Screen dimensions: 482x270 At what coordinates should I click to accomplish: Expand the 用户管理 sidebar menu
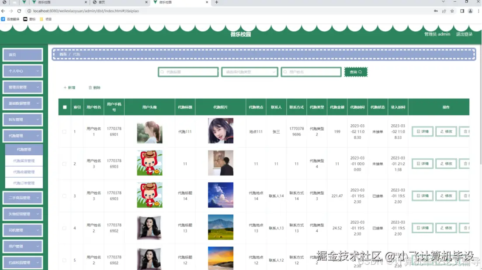tap(23, 246)
